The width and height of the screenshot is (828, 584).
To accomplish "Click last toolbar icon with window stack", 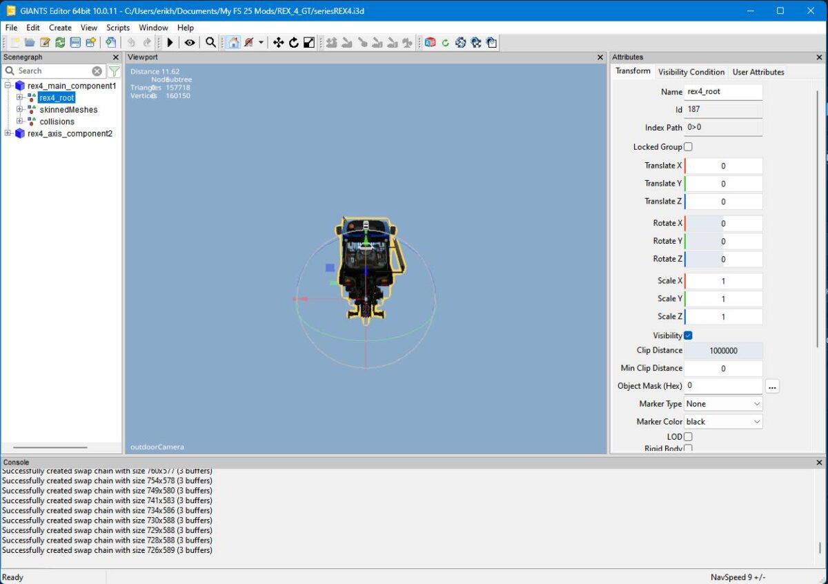I will coord(491,43).
